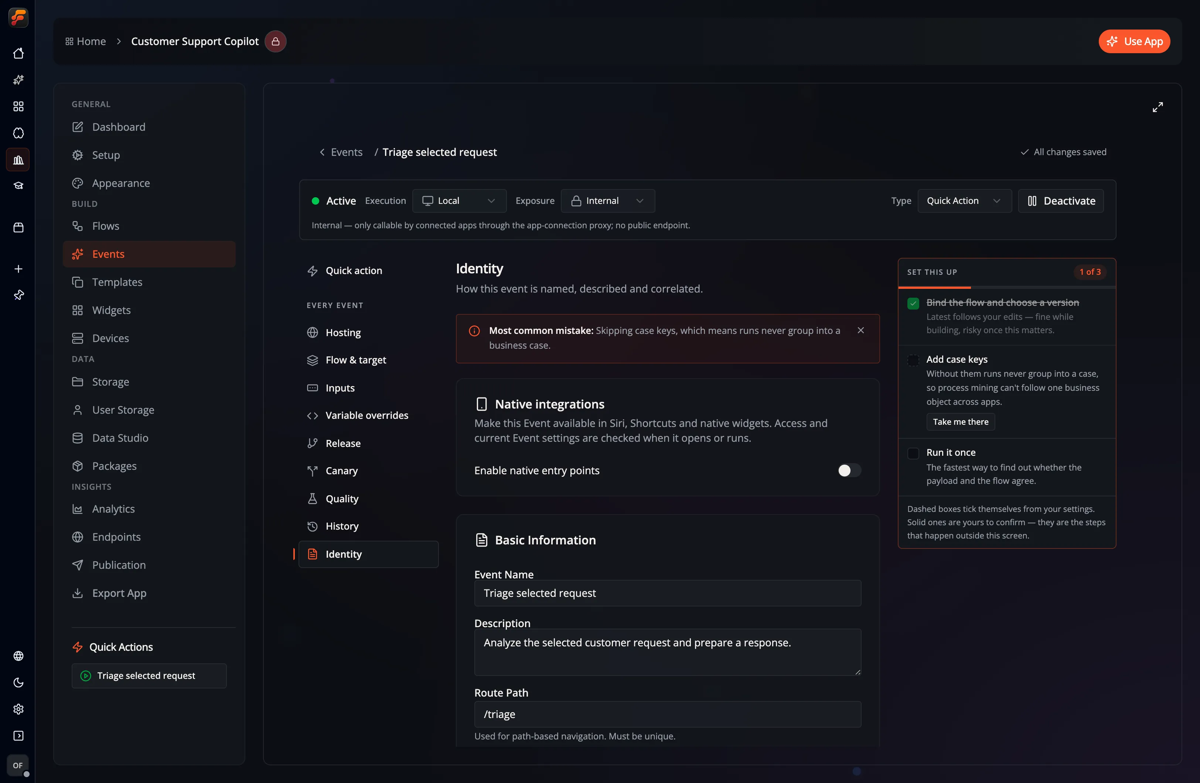The width and height of the screenshot is (1200, 783).
Task: Uncheck Bind the flow and choose a version
Action: pyautogui.click(x=913, y=303)
